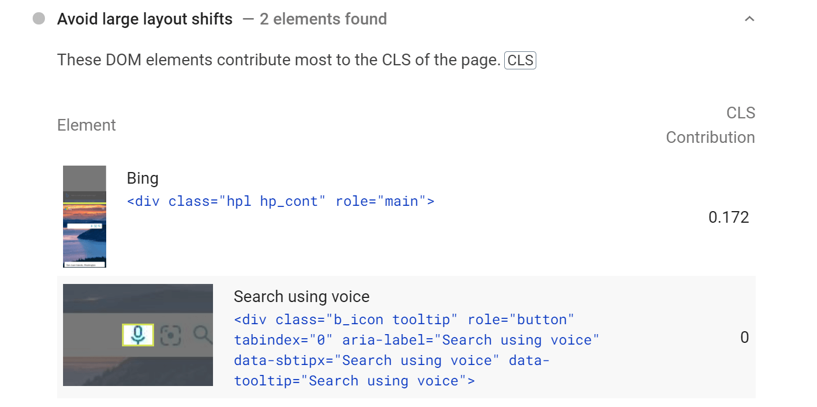Click the 2 elements found text
This screenshot has width=817, height=407.
(323, 19)
